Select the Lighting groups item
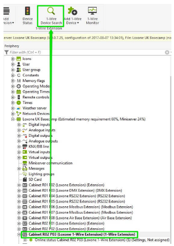 pyautogui.click(x=41, y=174)
